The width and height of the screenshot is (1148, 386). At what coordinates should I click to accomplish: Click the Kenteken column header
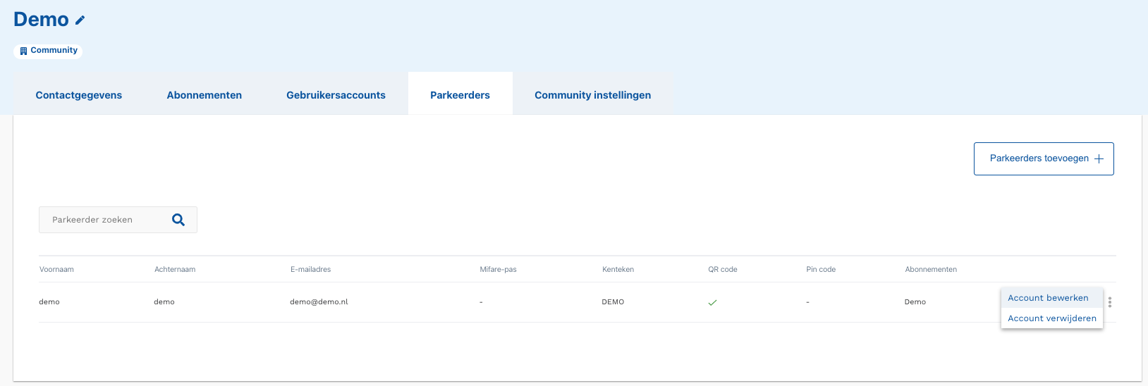point(618,270)
